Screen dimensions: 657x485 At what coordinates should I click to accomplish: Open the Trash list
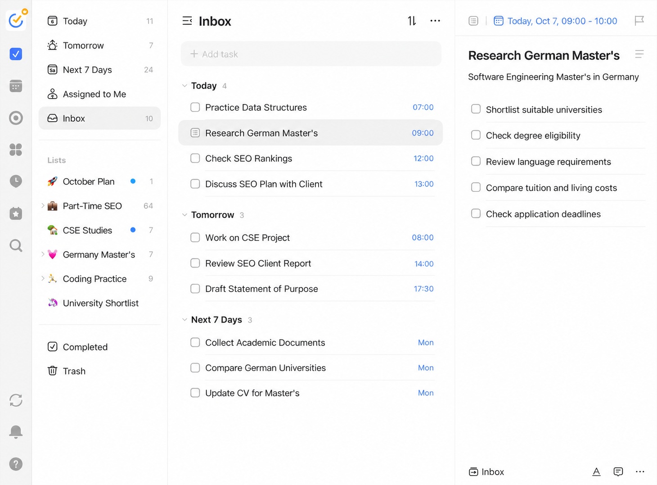[x=99, y=371]
